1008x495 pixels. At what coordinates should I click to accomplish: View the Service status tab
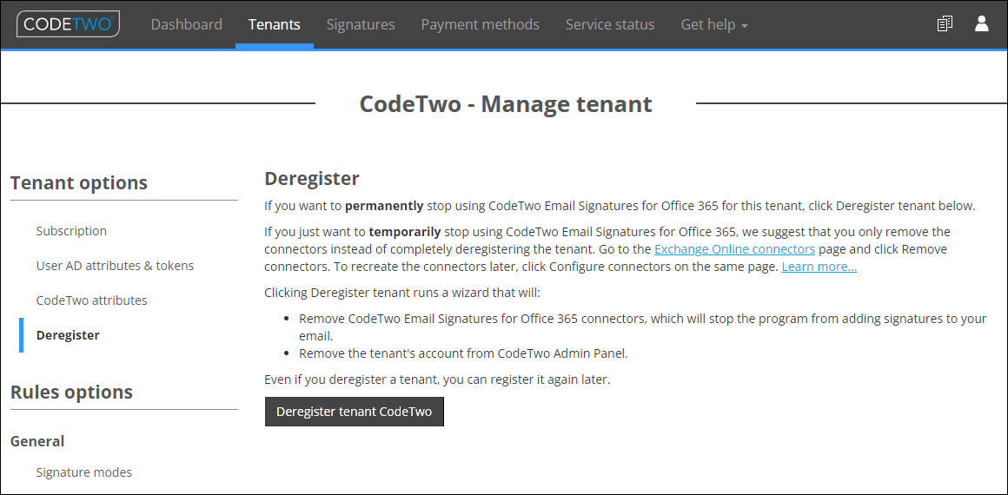point(610,24)
